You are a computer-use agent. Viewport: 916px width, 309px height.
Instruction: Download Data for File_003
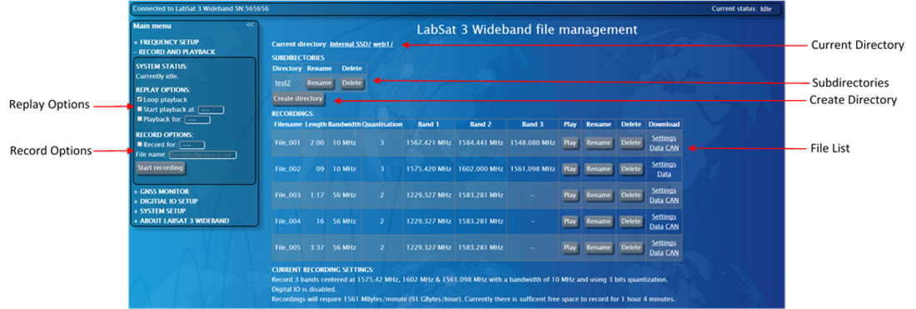[x=657, y=201]
